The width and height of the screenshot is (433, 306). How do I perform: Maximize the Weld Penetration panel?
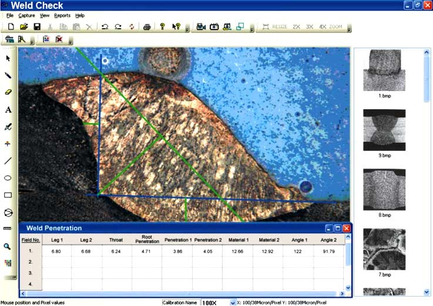click(x=337, y=228)
